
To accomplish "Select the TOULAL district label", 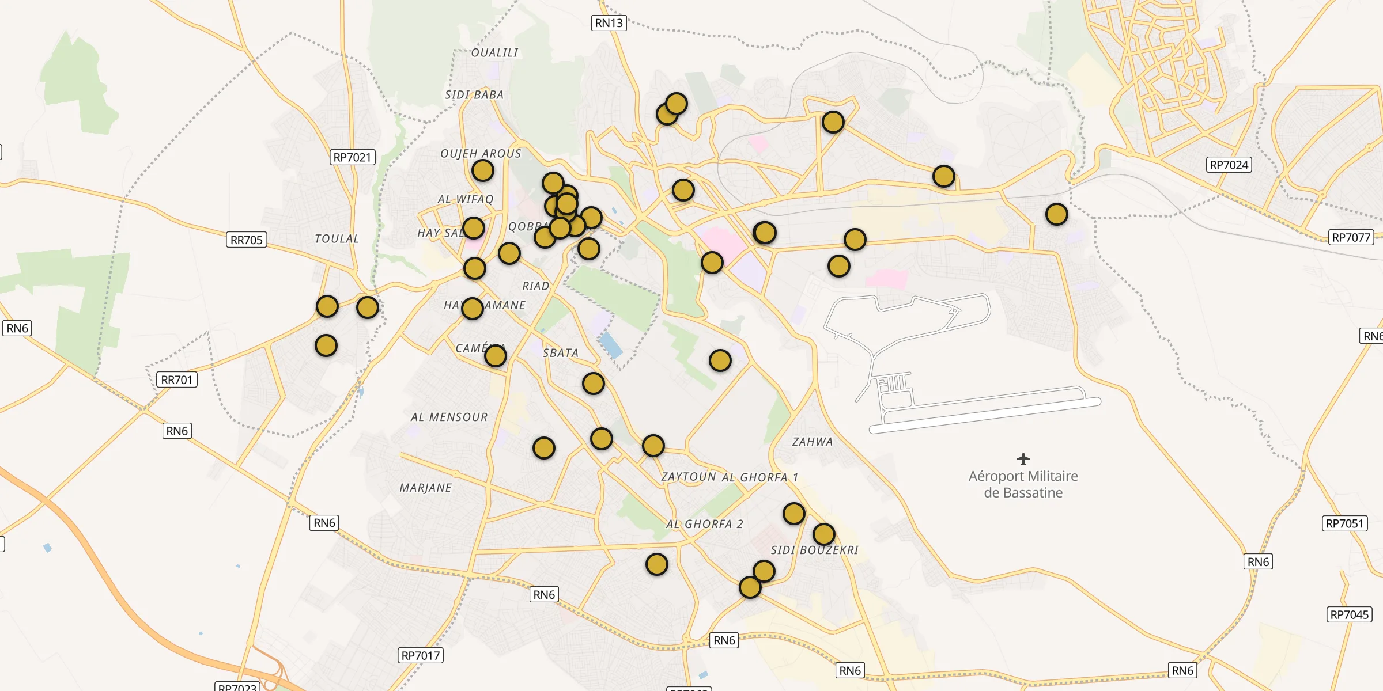I will 337,238.
